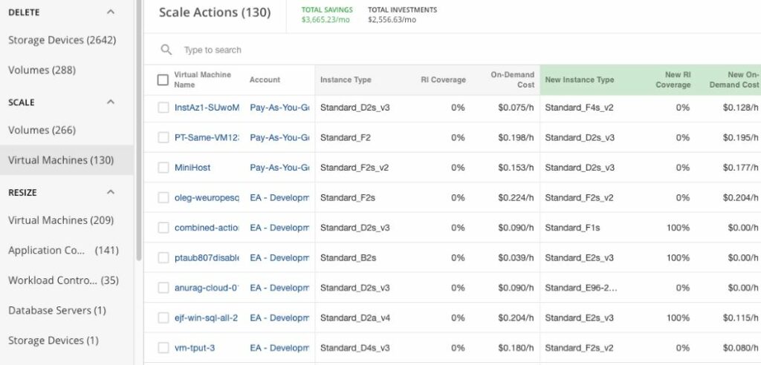Open Volumes (288) under Delete
Screen dimensions: 761x365
click(42, 70)
